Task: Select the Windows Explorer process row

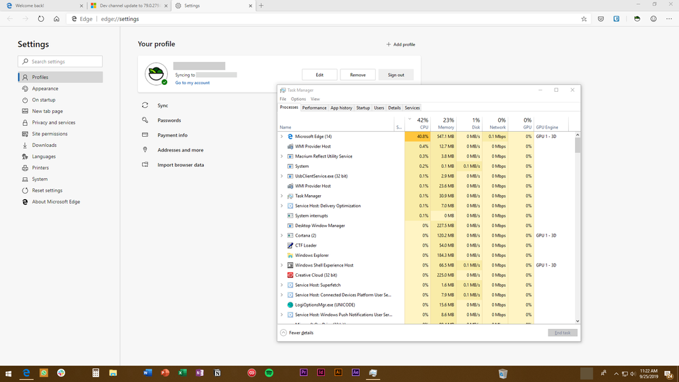Action: 426,255
